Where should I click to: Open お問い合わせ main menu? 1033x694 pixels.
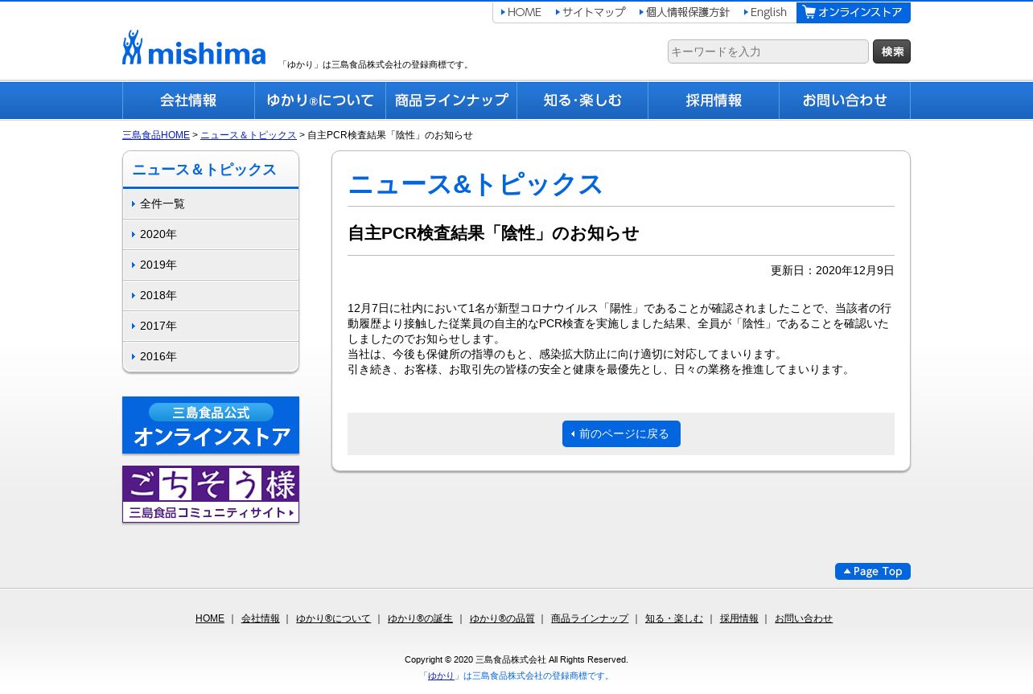coord(845,101)
